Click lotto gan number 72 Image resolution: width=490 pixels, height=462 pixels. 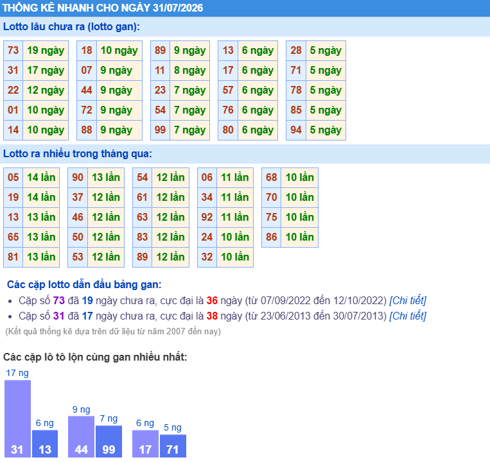coord(87,110)
